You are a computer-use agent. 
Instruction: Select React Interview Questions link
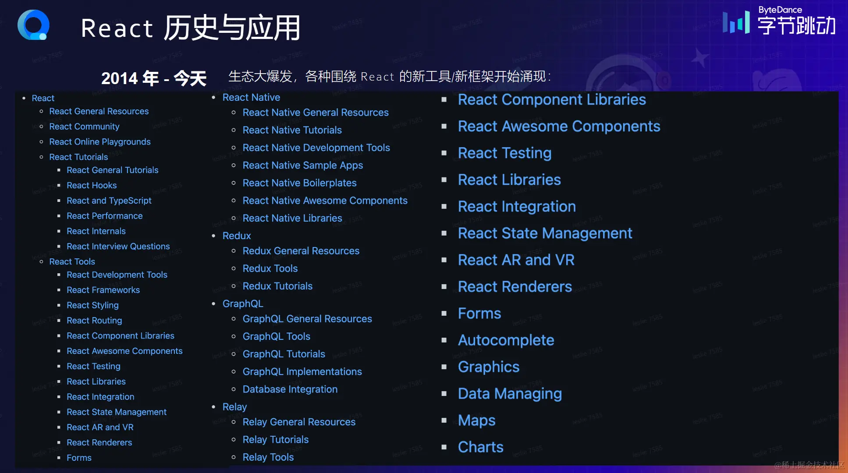[x=118, y=246]
